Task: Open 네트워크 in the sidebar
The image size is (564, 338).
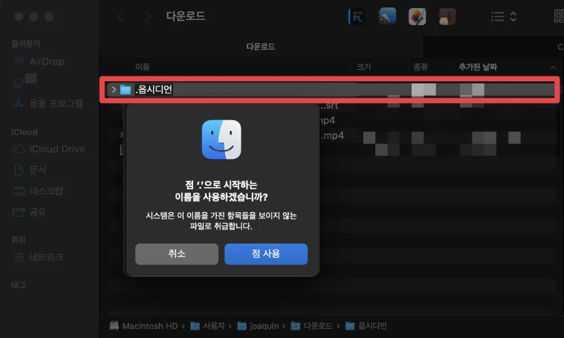Action: tap(38, 257)
